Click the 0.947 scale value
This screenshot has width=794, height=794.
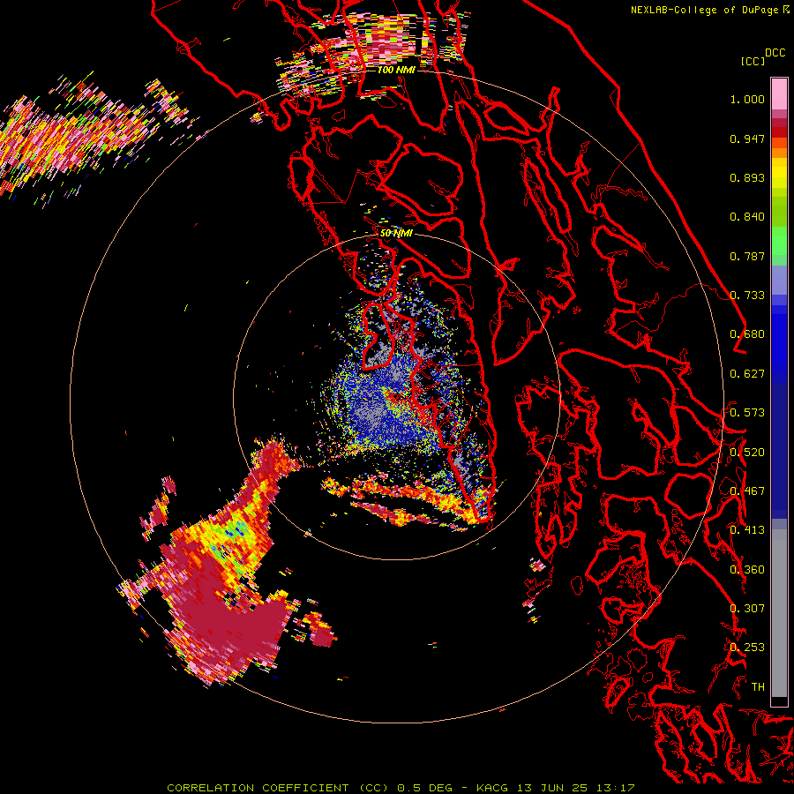[747, 139]
